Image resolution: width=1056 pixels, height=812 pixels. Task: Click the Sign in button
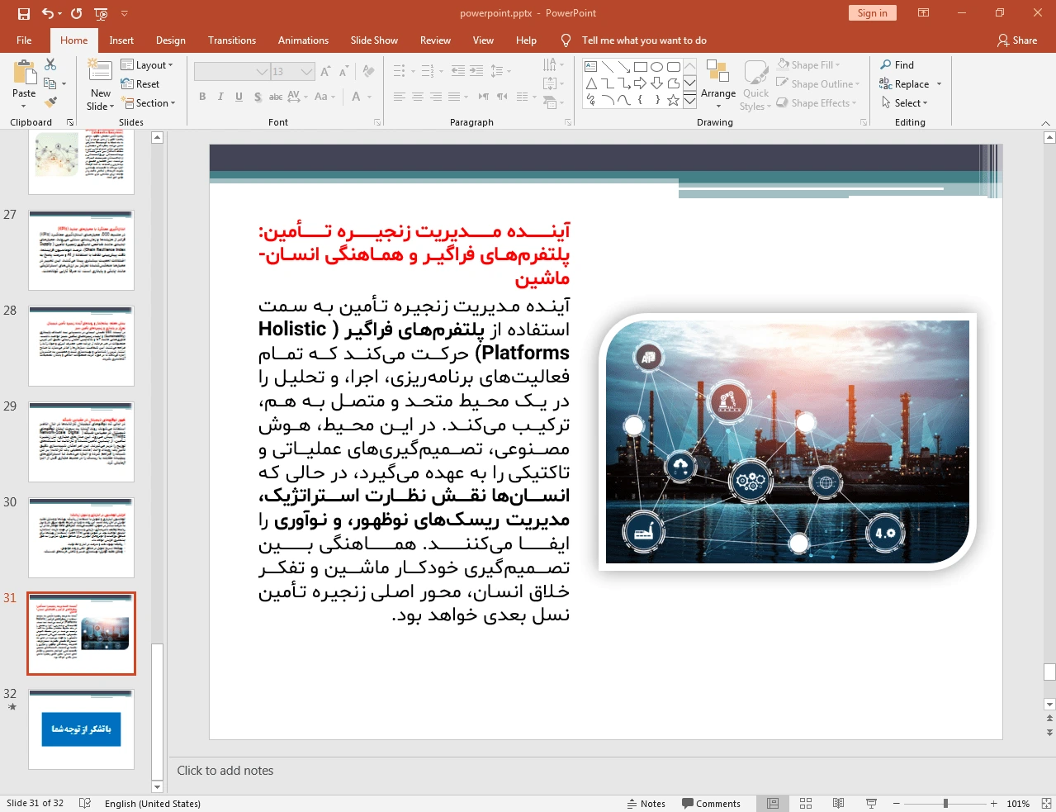point(872,13)
